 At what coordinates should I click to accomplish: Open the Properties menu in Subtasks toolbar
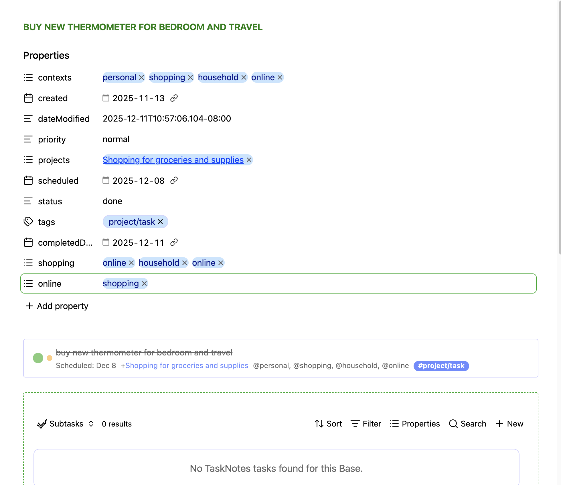point(415,424)
